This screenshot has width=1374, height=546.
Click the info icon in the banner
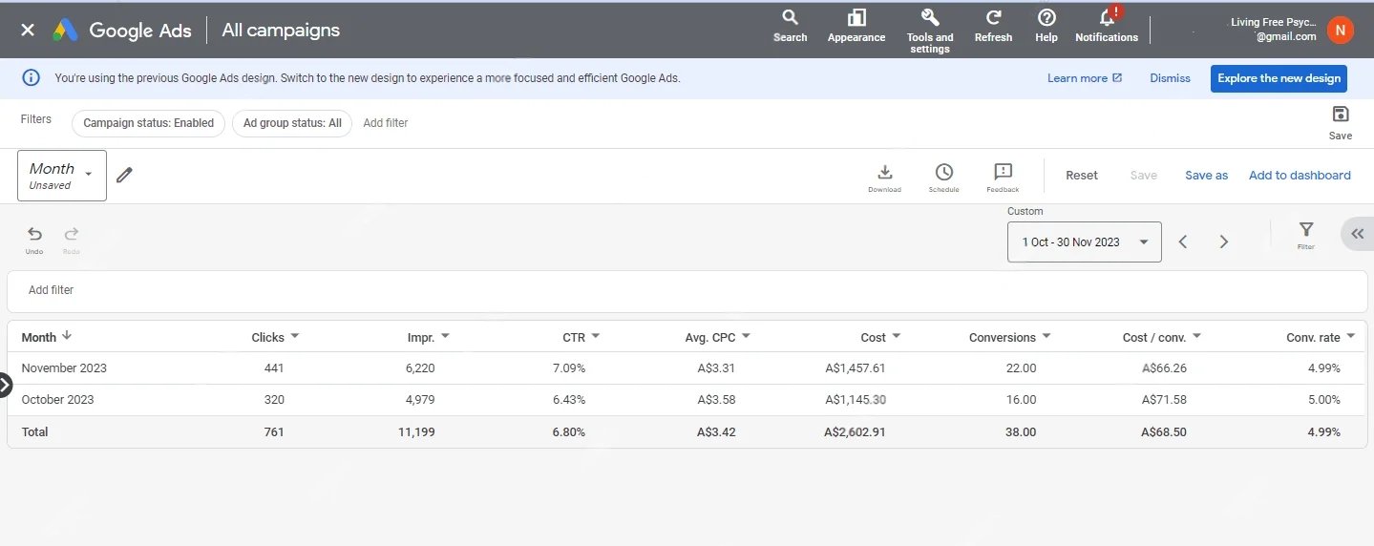(32, 78)
